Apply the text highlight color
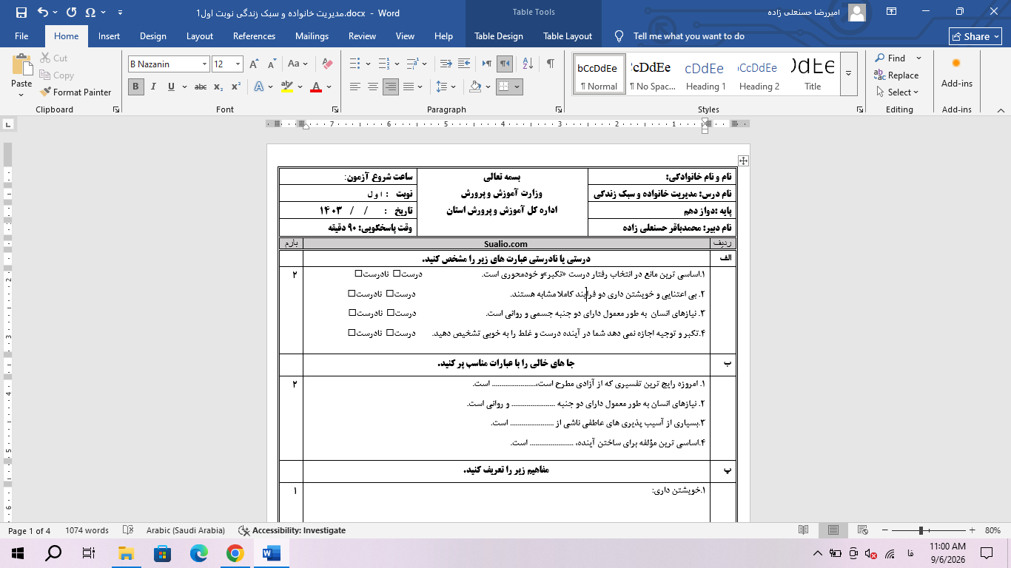 (x=286, y=87)
